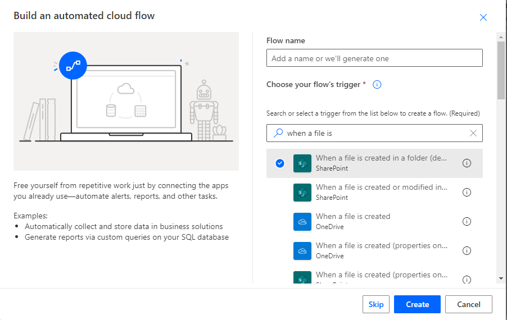Select OneDrive When a file is created trigger
This screenshot has height=320, width=507.
point(353,221)
